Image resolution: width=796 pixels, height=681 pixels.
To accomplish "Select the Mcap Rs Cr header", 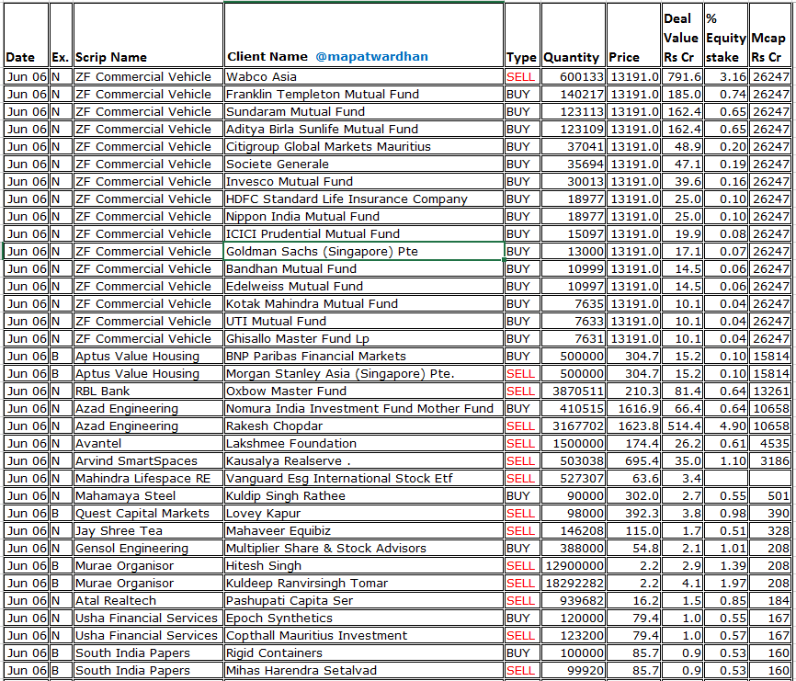I will coord(769,35).
